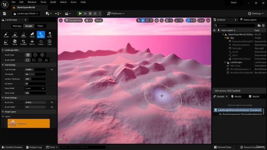Collapse the Landscape Editor section
The image size is (267, 150).
3,50
